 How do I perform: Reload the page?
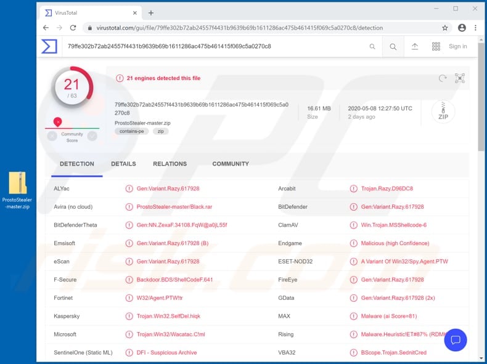pyautogui.click(x=73, y=28)
